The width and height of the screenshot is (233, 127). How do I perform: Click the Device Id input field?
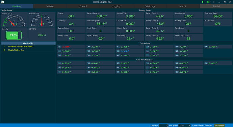pyautogui.click(x=162, y=126)
